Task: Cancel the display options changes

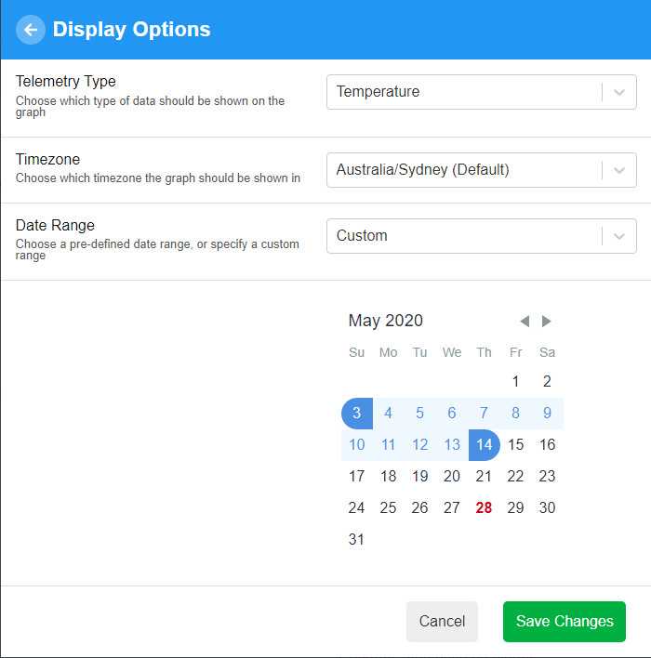Action: 442,622
